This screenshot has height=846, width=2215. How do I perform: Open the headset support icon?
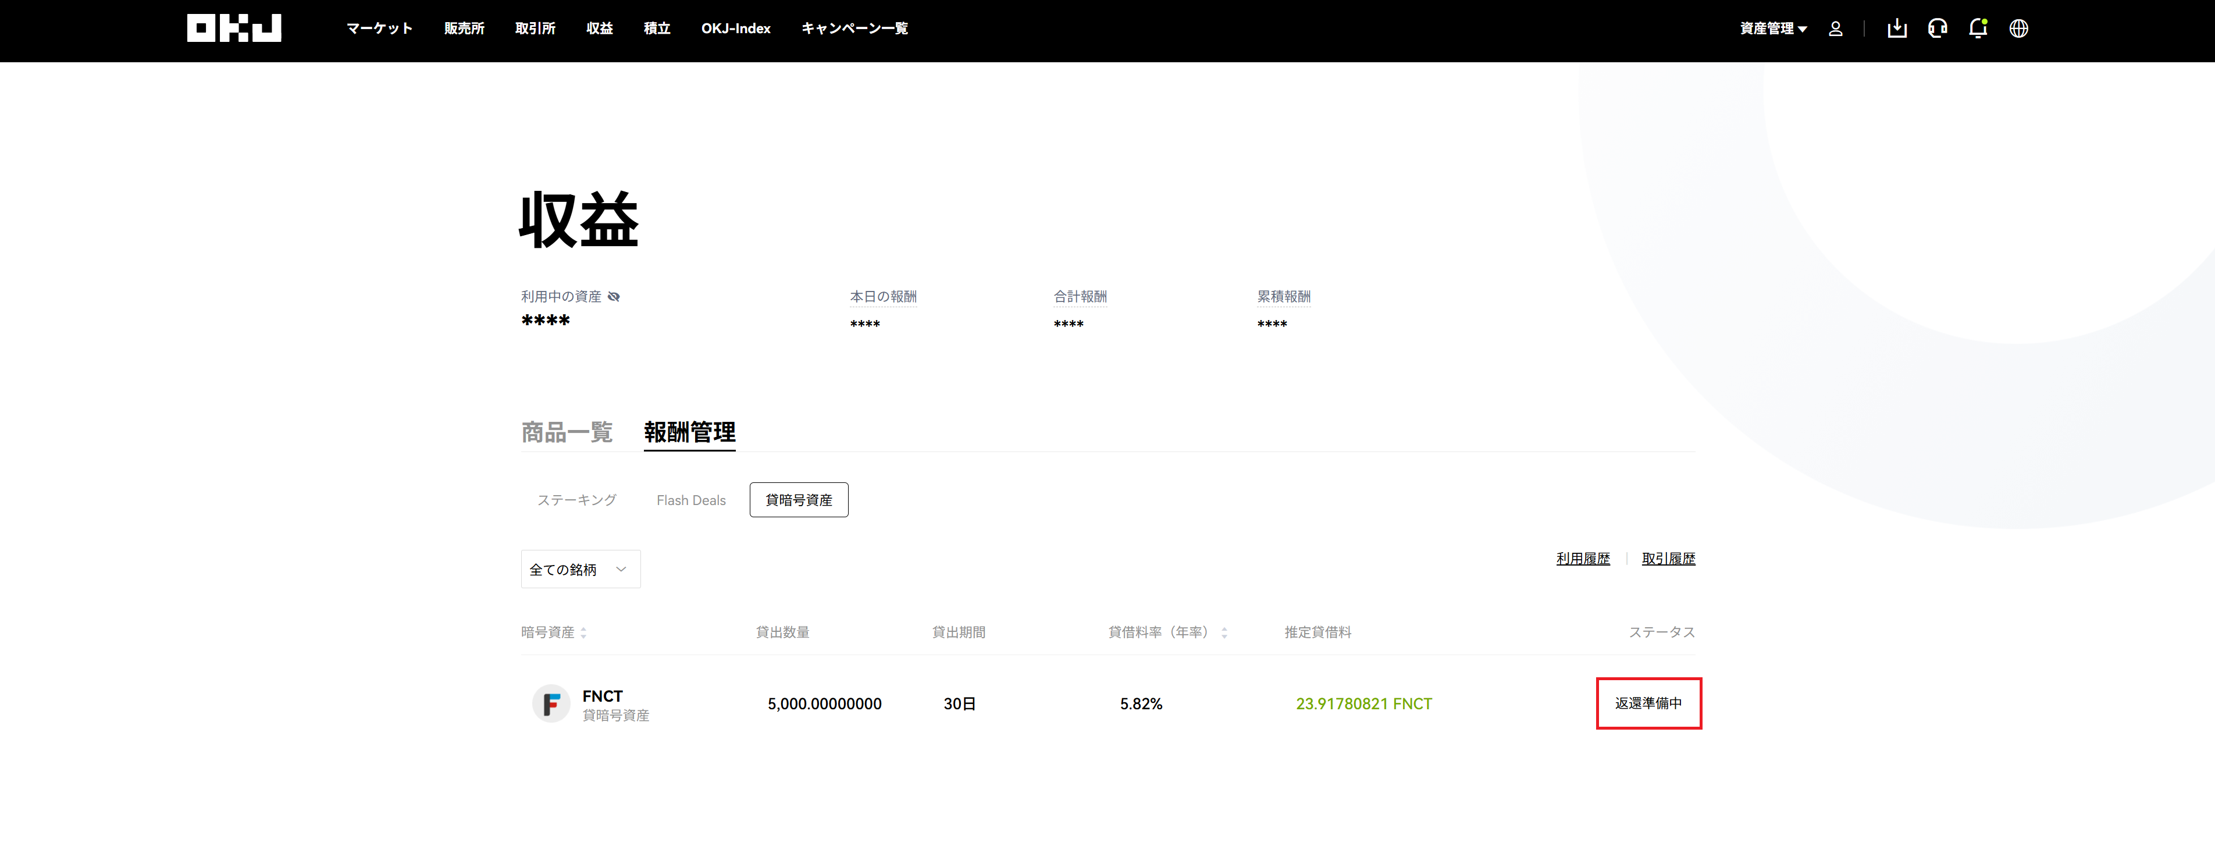(x=1938, y=29)
